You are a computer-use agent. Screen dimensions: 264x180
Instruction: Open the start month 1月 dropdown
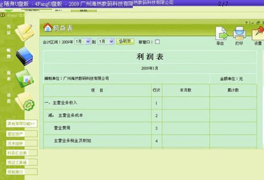click(83, 41)
